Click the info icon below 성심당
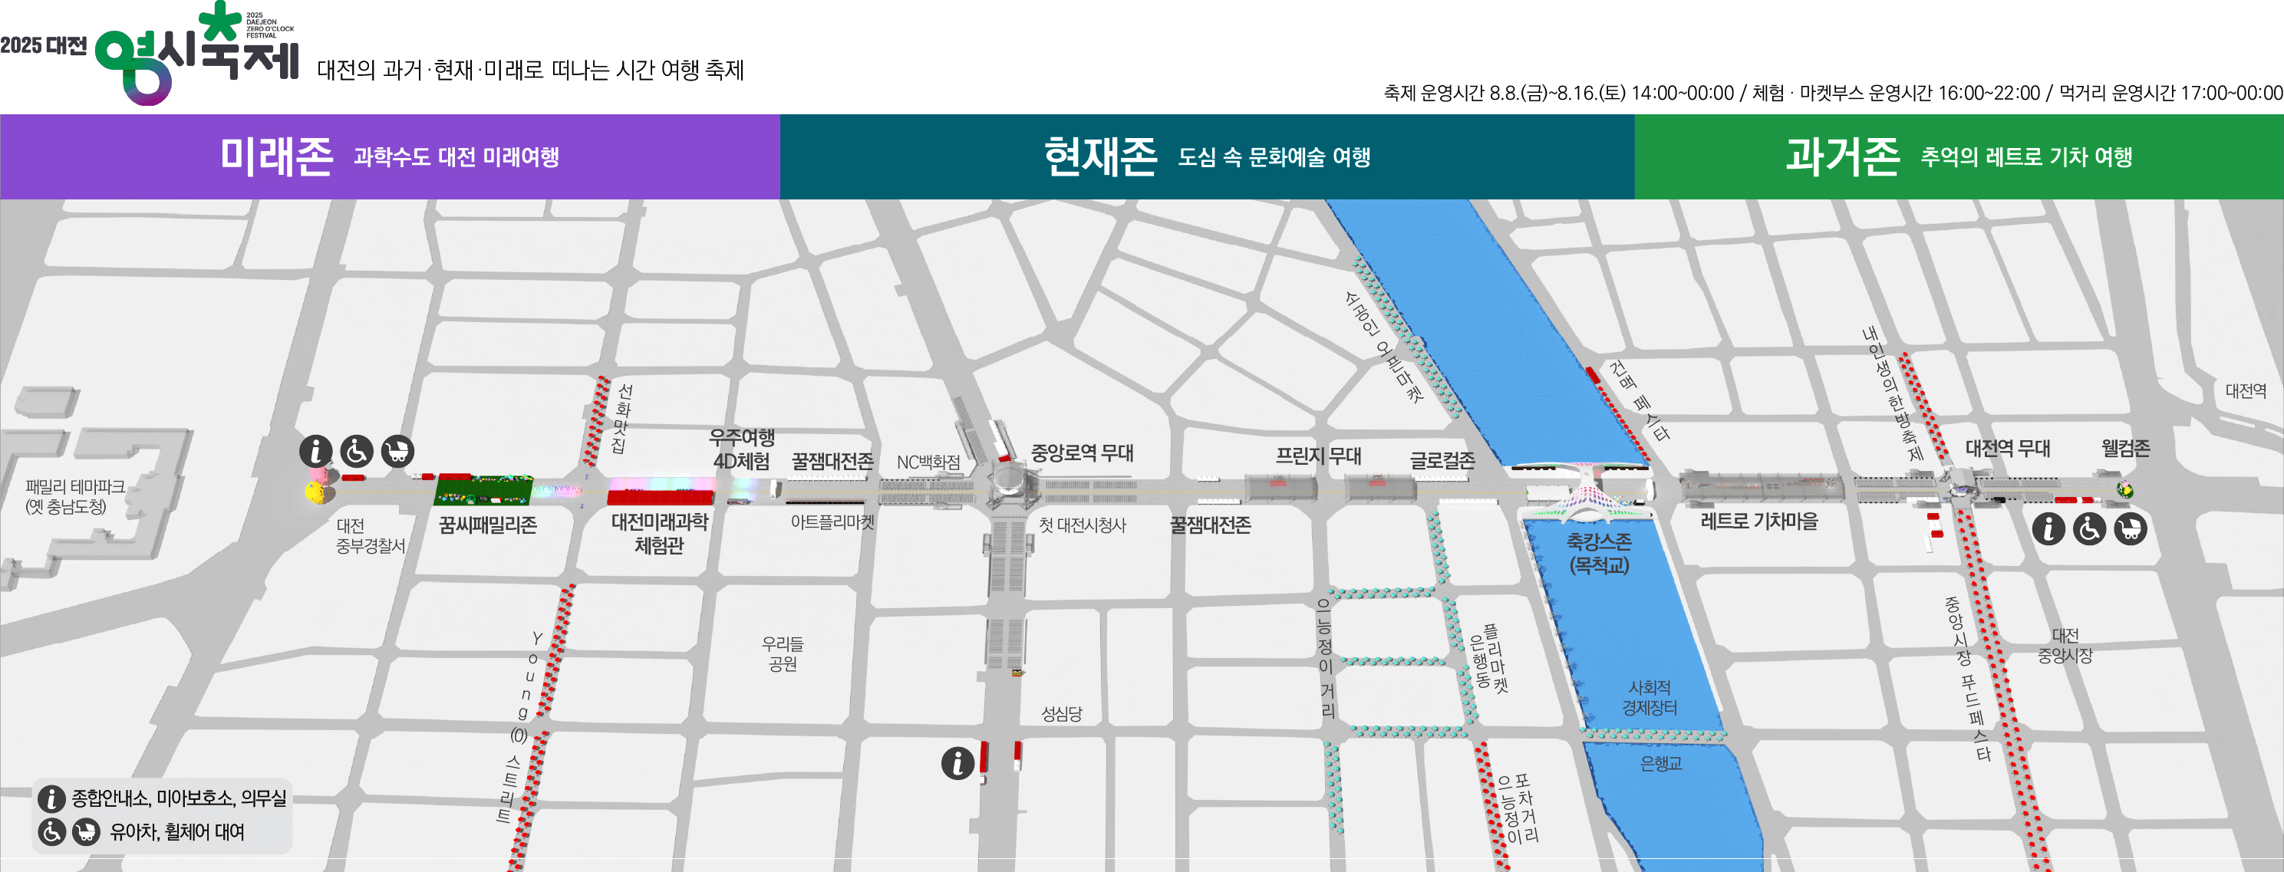Screen dimensions: 2284x872 click(957, 763)
